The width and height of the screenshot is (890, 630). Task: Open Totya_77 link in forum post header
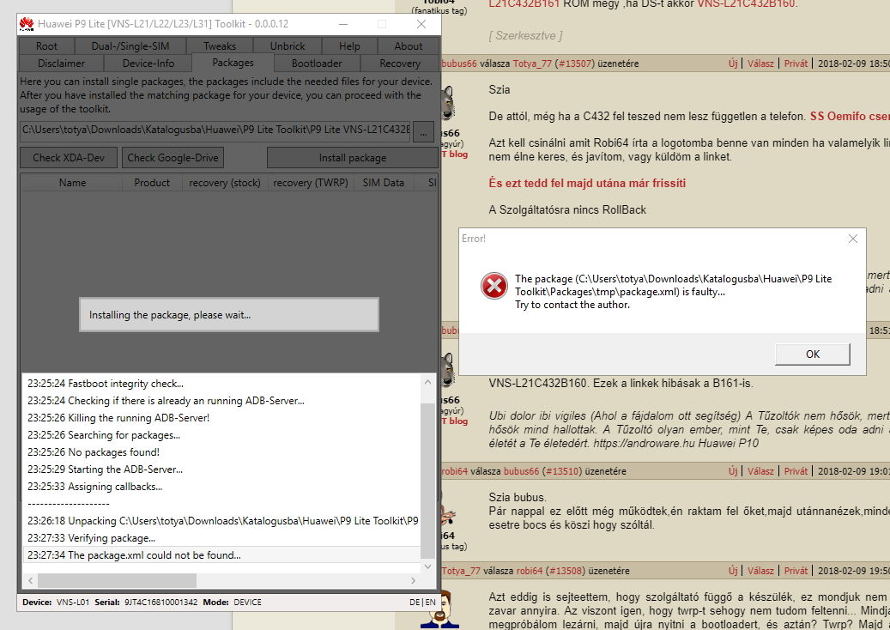[532, 64]
